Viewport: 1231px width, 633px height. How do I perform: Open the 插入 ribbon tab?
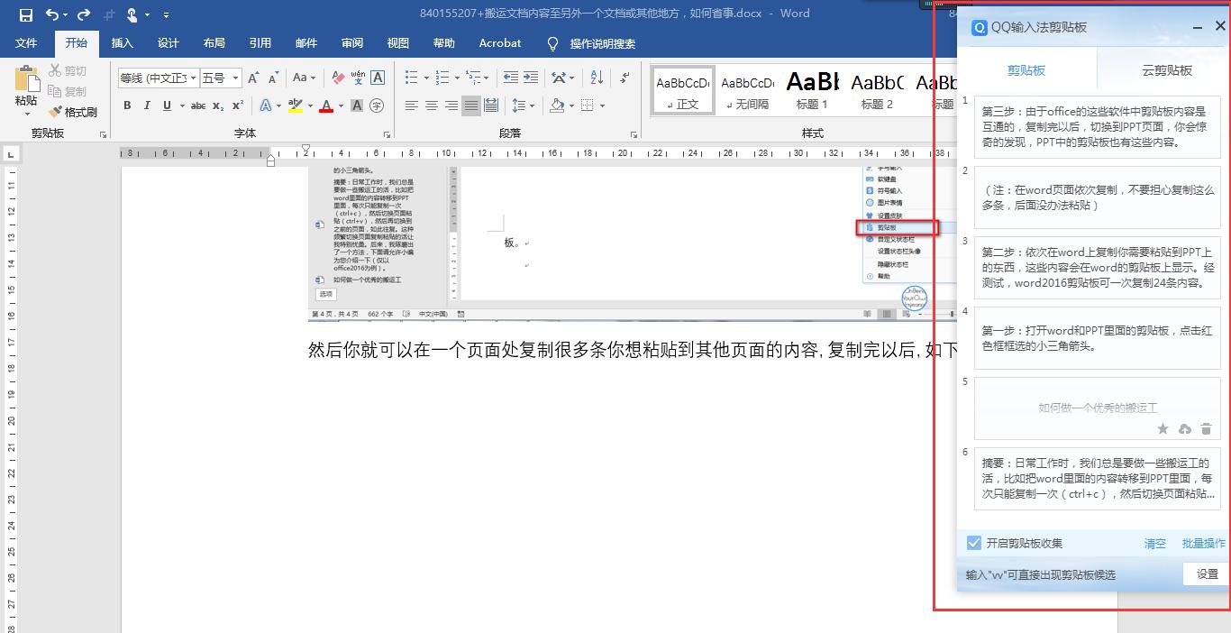point(122,42)
